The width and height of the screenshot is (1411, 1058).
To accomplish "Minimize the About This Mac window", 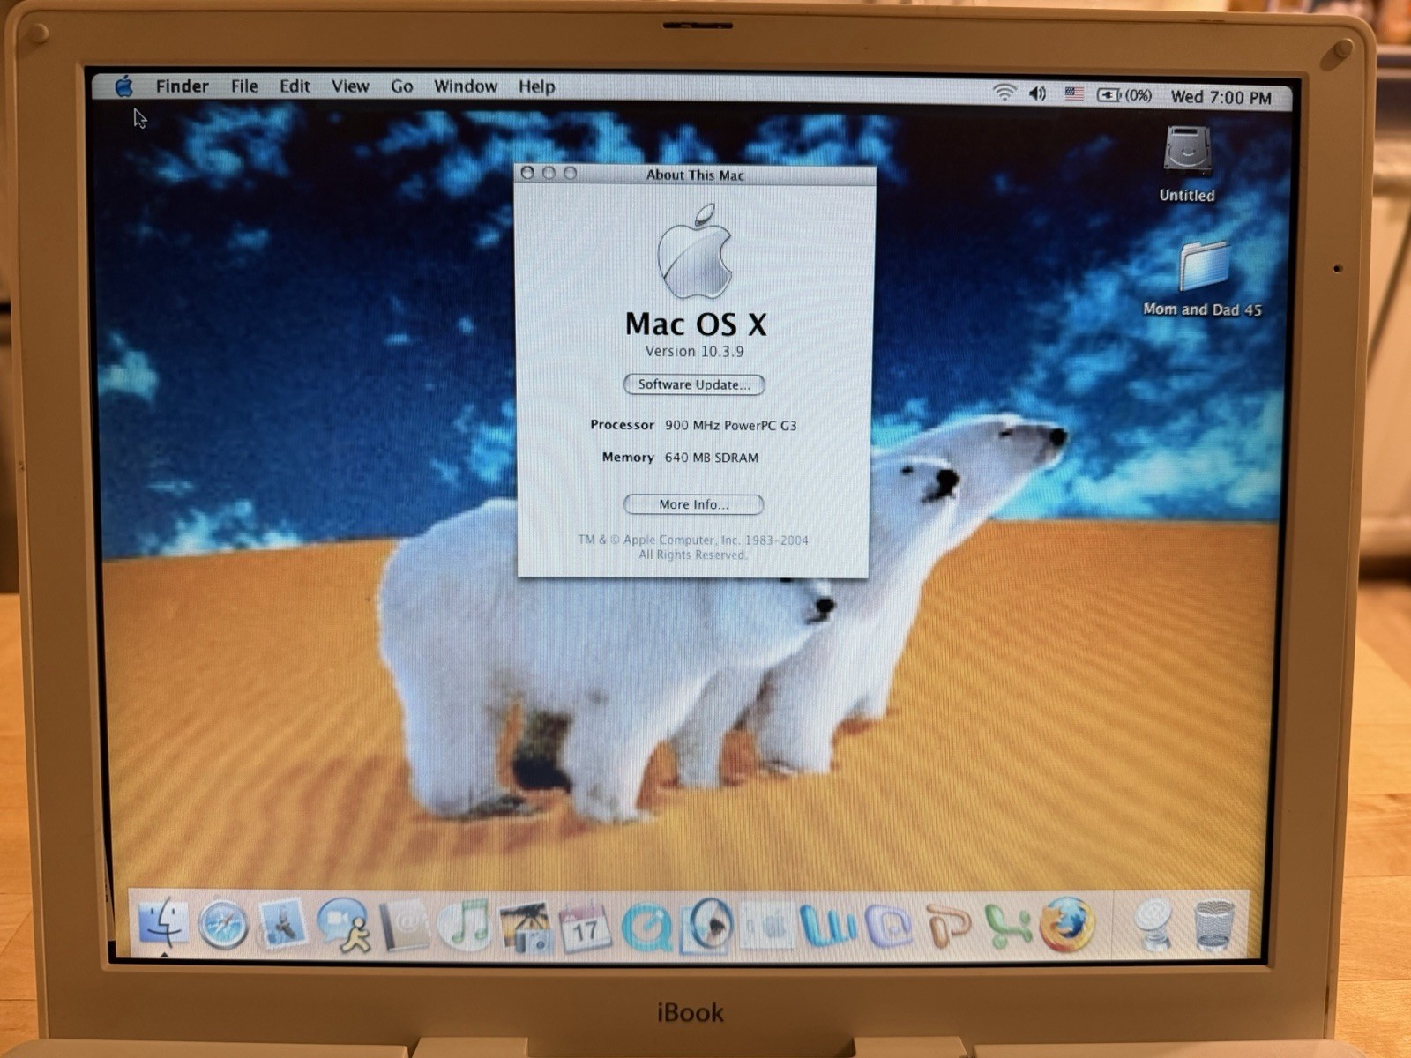I will (x=549, y=173).
